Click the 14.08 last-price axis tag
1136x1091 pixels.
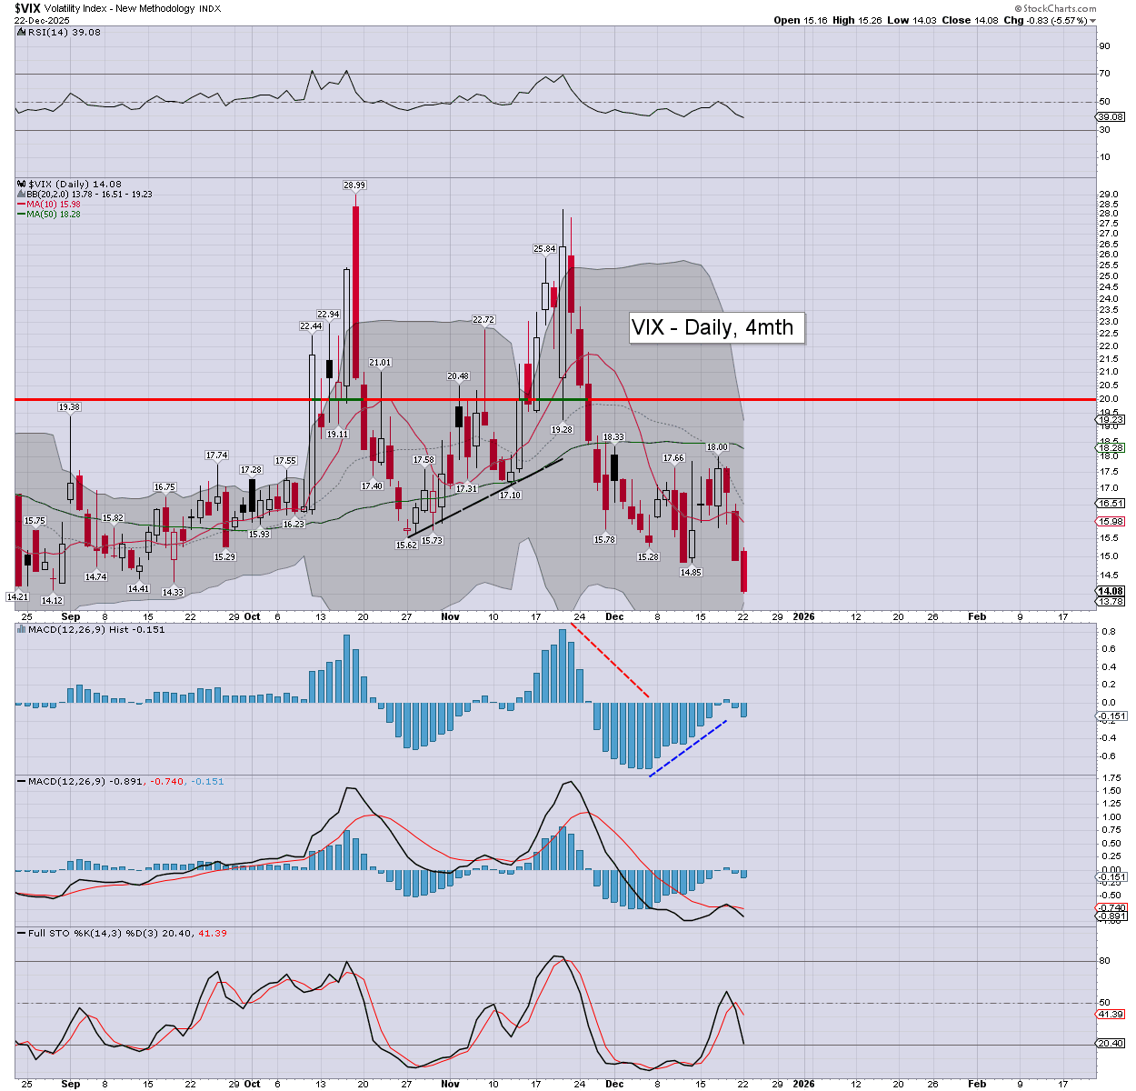(x=1111, y=591)
